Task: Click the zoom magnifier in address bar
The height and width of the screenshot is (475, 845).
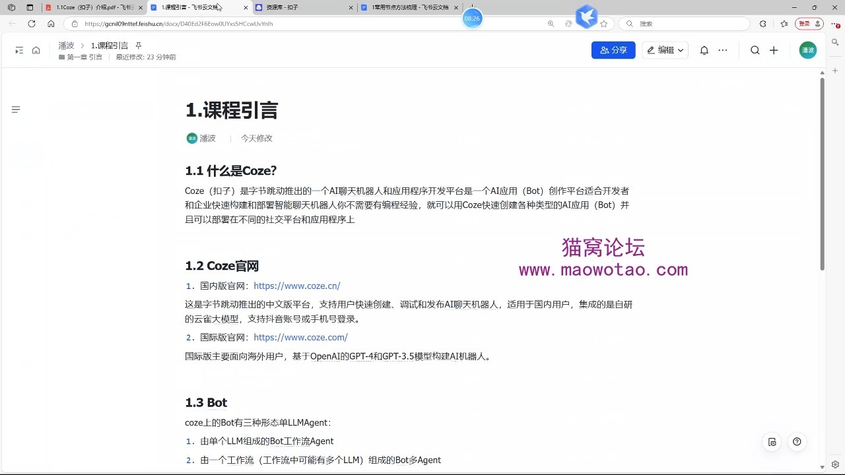Action: pyautogui.click(x=551, y=24)
